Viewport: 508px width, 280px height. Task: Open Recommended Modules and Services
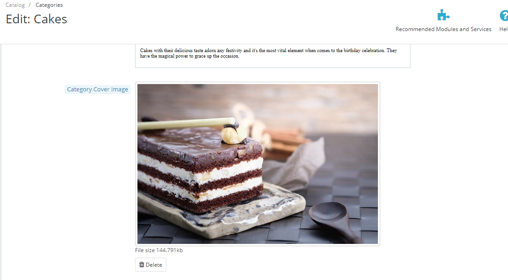pos(443,29)
